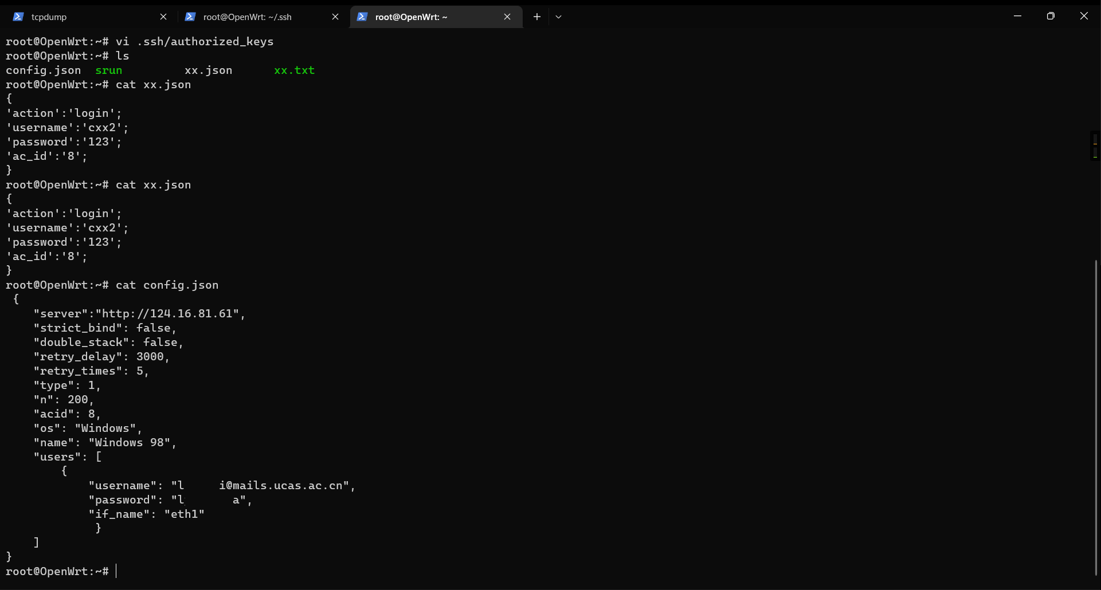Image resolution: width=1101 pixels, height=590 pixels.
Task: Click the "acid": 8 line
Action: [x=67, y=414]
